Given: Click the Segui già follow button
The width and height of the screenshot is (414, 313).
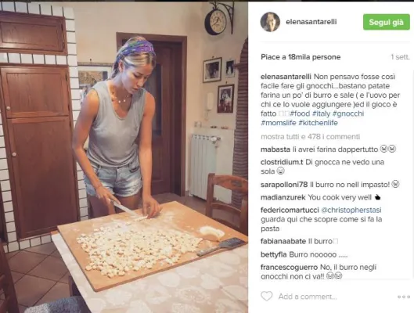Looking at the screenshot, I should coord(387,22).
